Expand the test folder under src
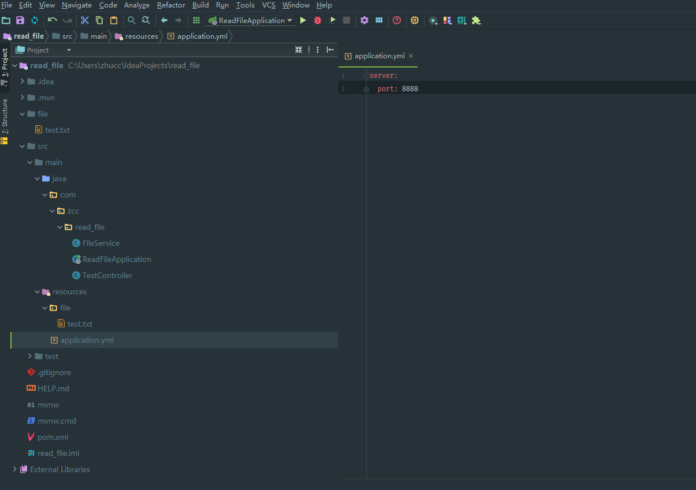 coord(30,356)
